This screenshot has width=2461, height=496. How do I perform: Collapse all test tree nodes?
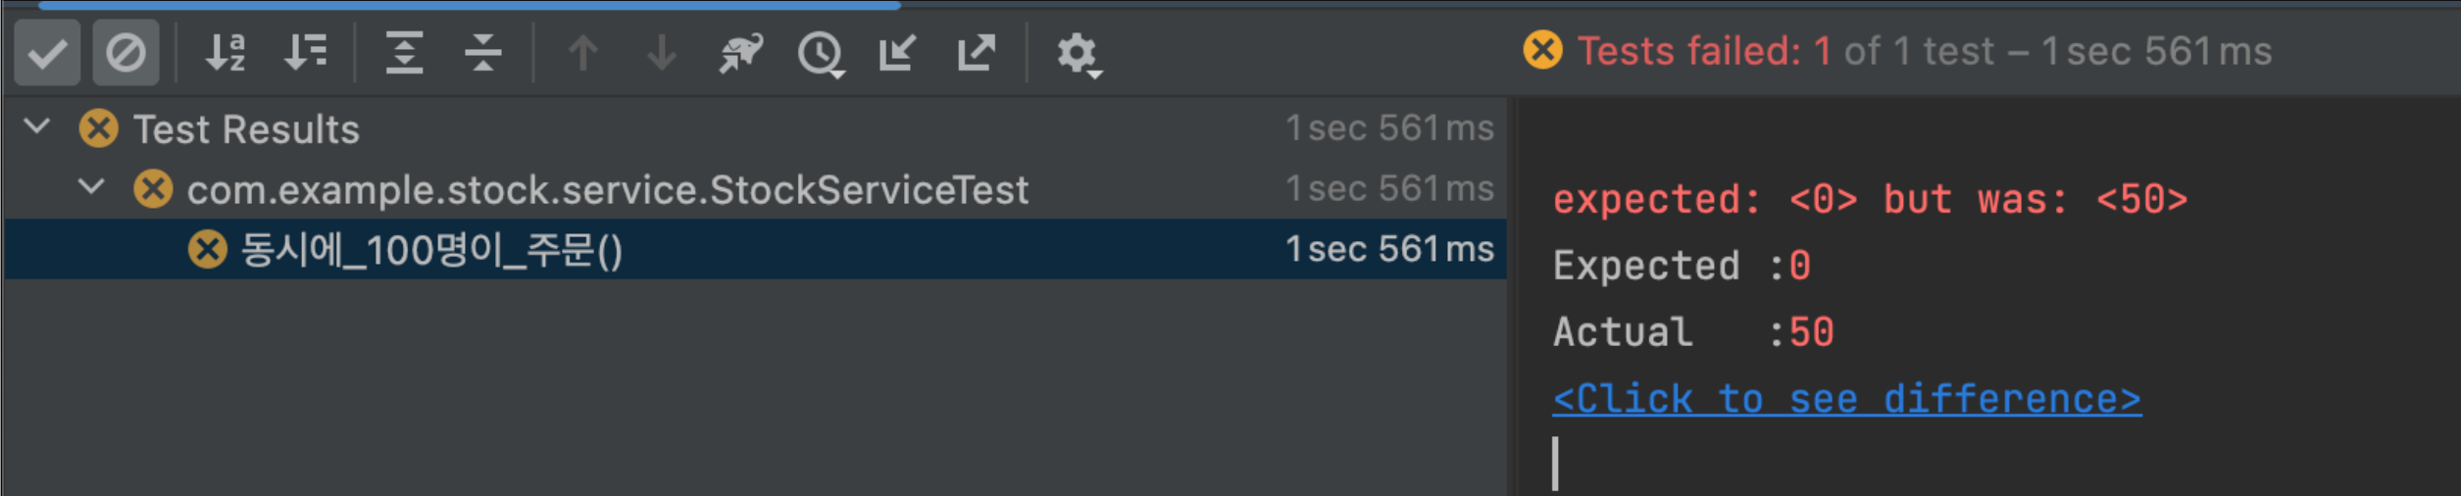click(483, 53)
